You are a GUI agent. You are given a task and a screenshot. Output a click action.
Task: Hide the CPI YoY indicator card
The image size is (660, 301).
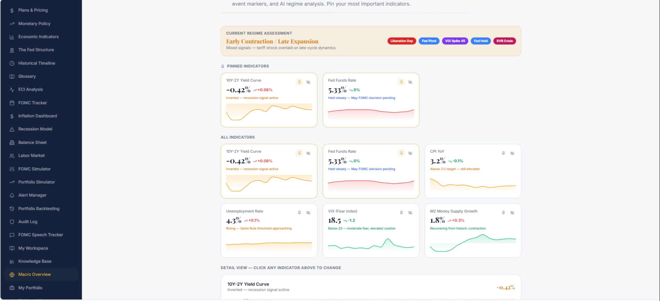[512, 153]
